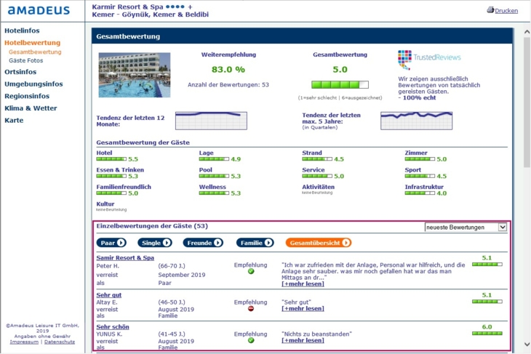Open the Datenschutz link
The image size is (531, 354).
60,342
